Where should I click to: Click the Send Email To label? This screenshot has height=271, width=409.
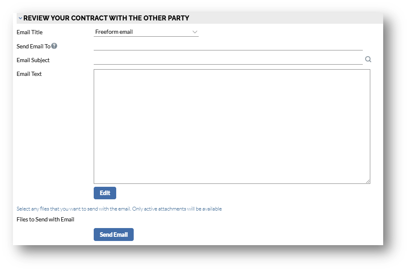(33, 46)
